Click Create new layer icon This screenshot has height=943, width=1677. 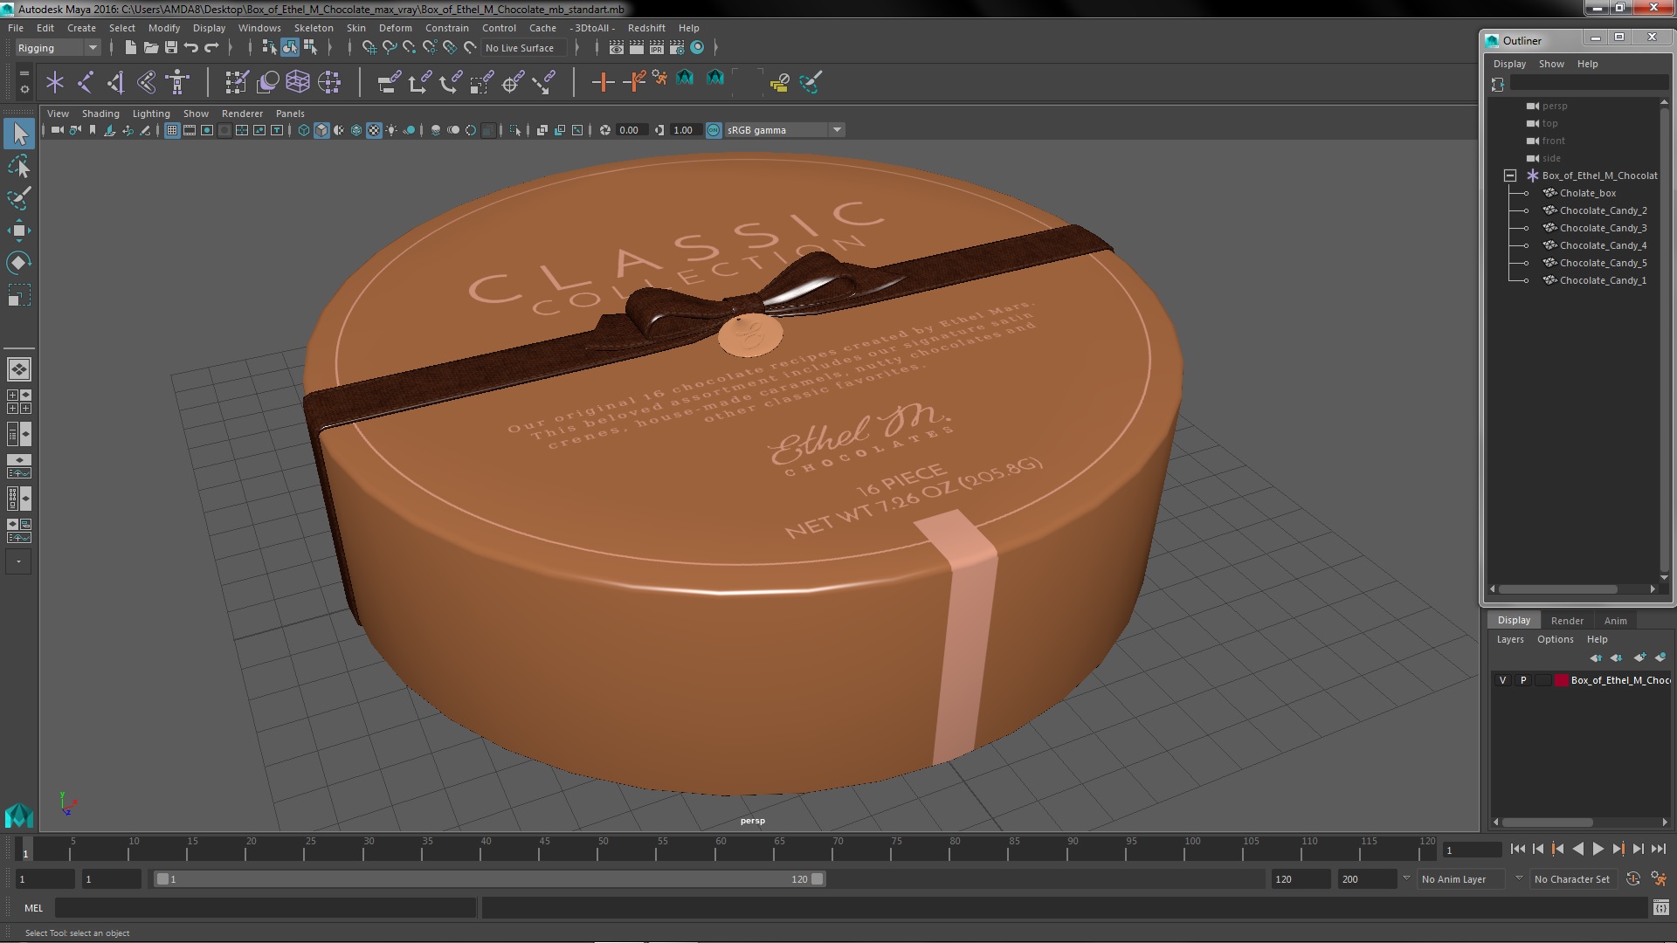coord(1639,657)
